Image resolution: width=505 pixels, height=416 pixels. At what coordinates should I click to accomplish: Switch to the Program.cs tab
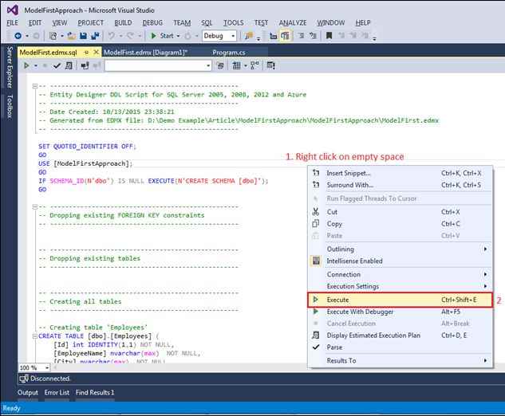coord(229,52)
